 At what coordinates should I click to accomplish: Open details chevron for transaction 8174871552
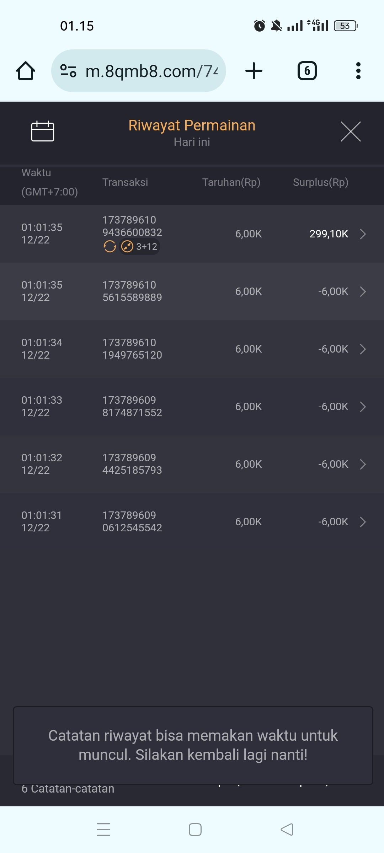click(x=363, y=407)
